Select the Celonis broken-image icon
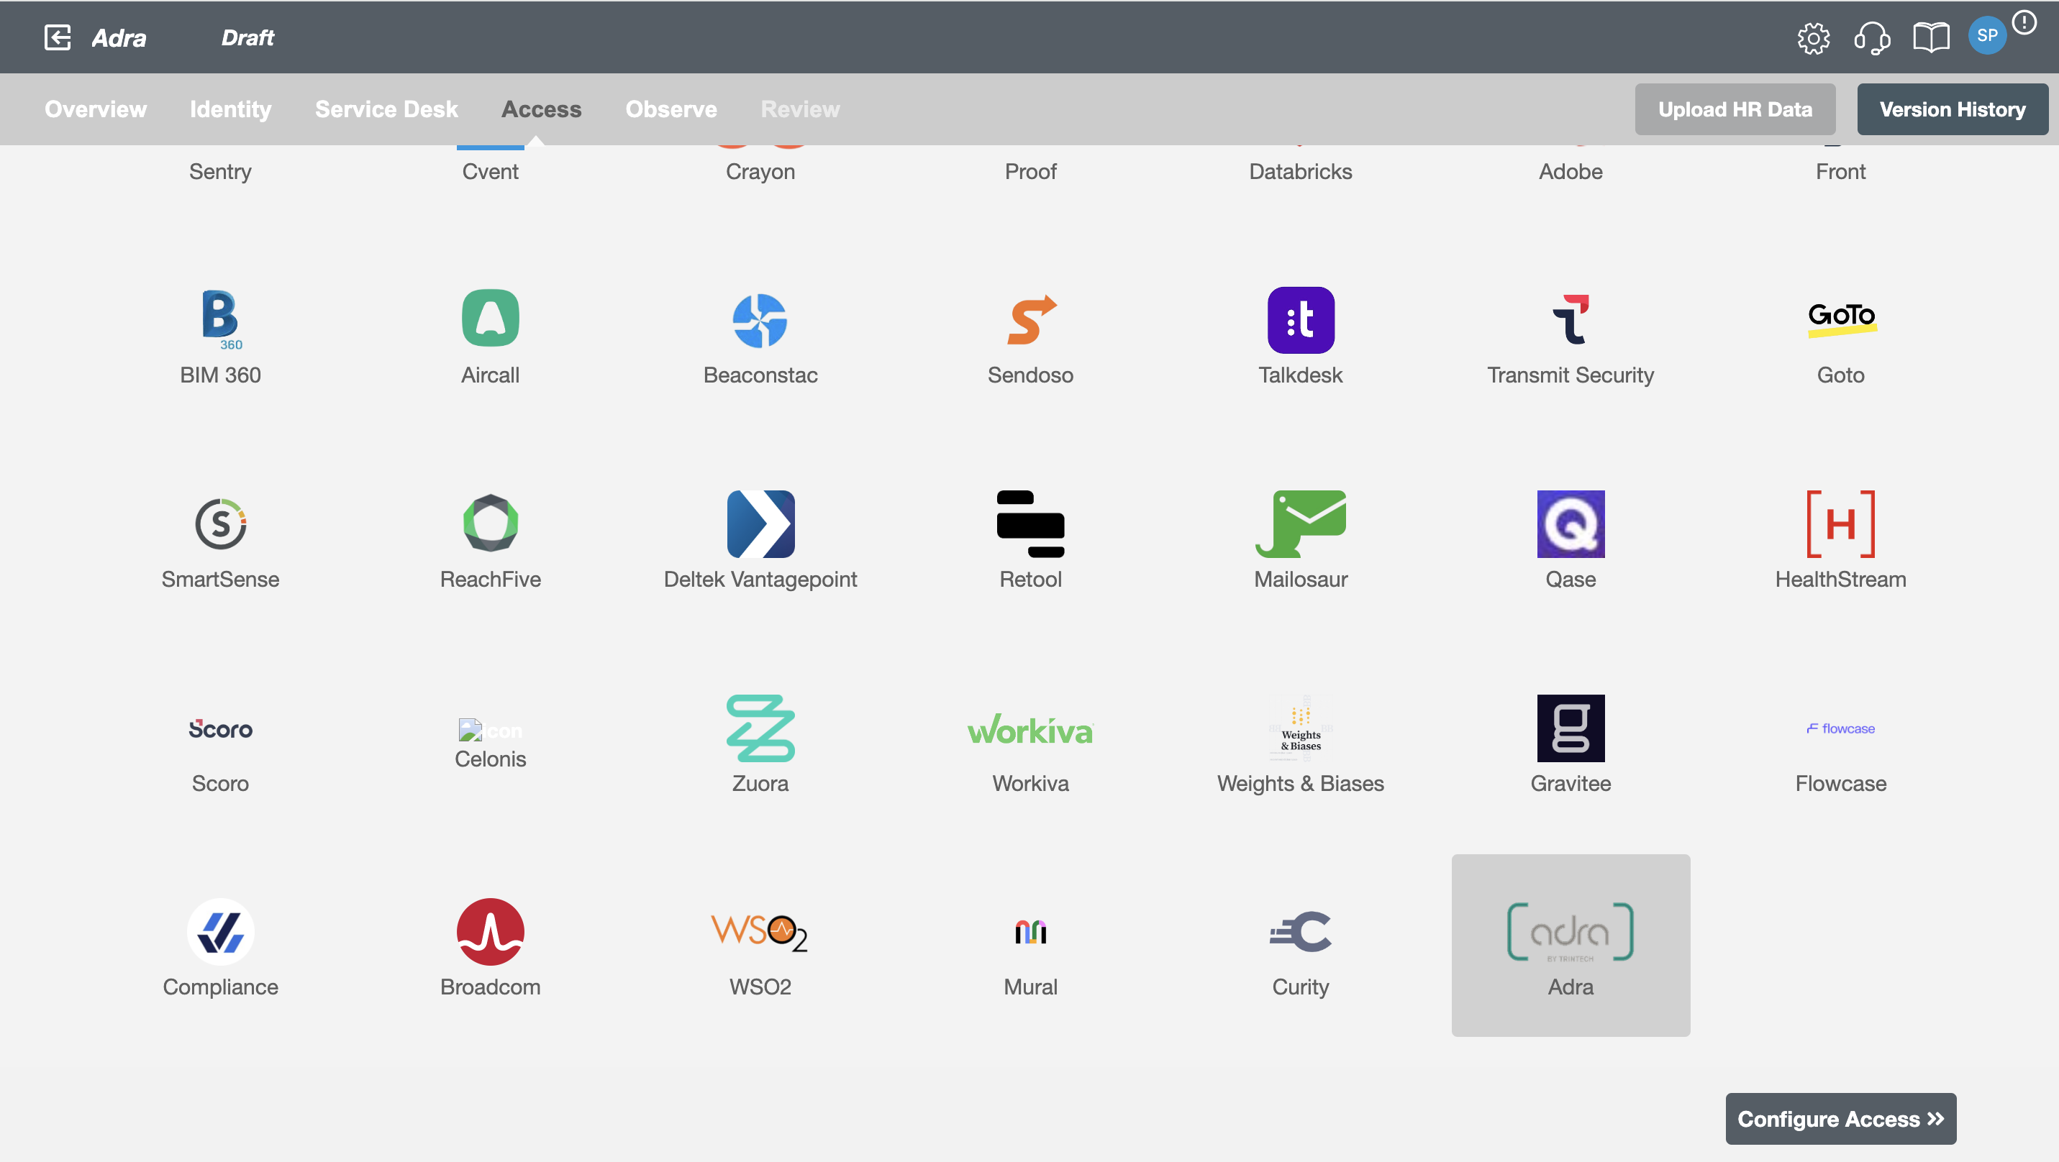2059x1162 pixels. (x=490, y=729)
